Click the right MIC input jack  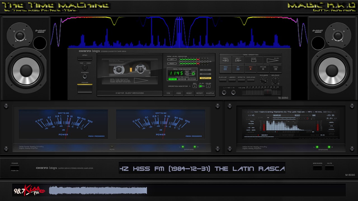point(234,92)
